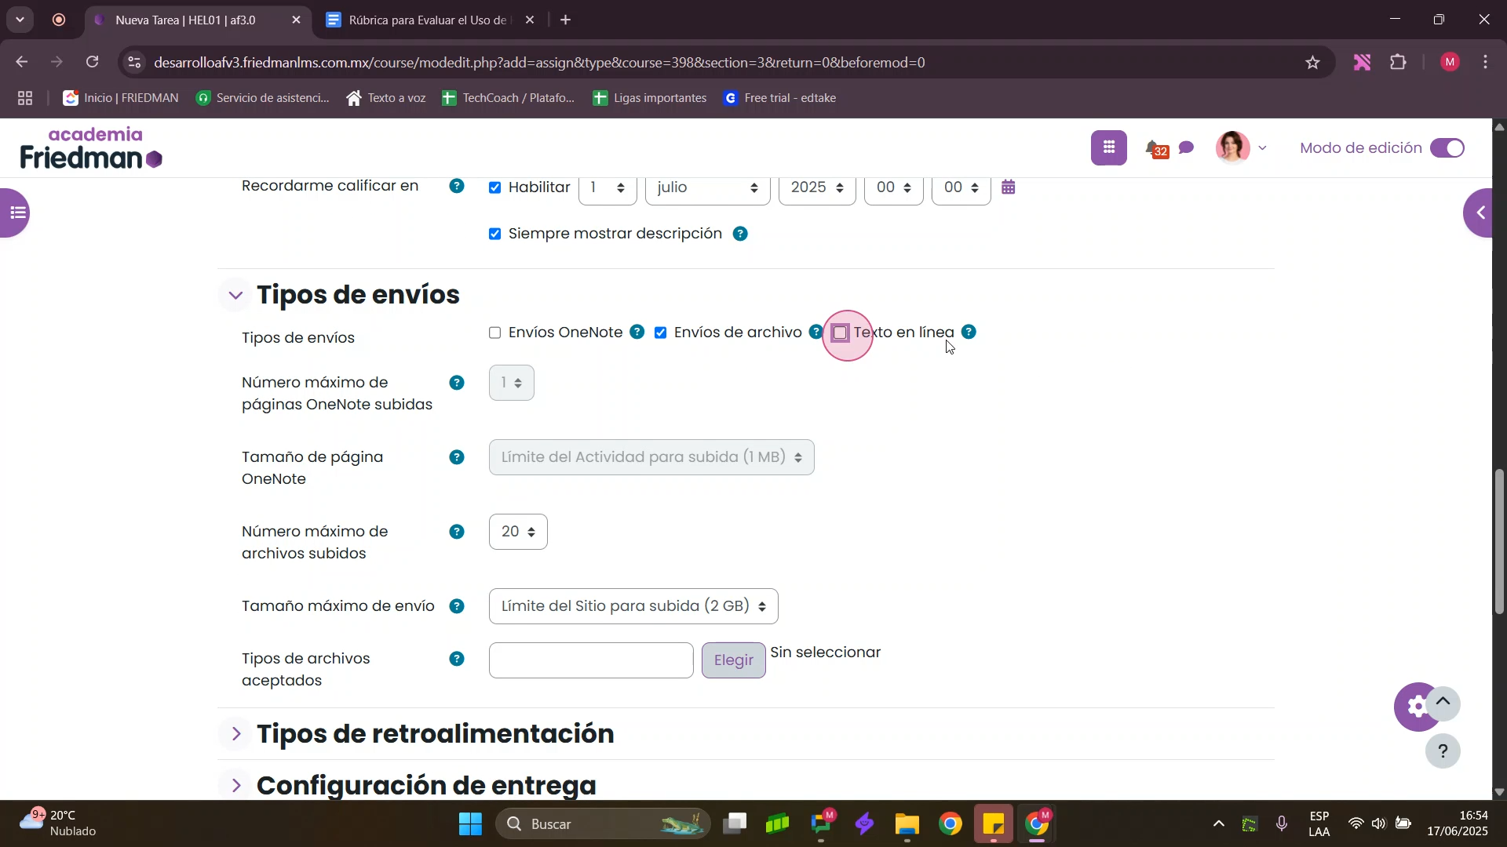Open the messages chat bubble icon

pyautogui.click(x=1187, y=148)
